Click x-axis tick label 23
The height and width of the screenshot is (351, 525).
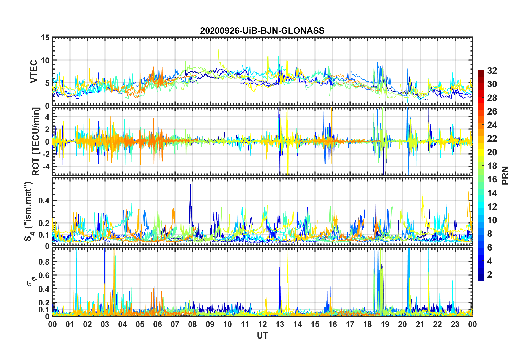(x=455, y=324)
